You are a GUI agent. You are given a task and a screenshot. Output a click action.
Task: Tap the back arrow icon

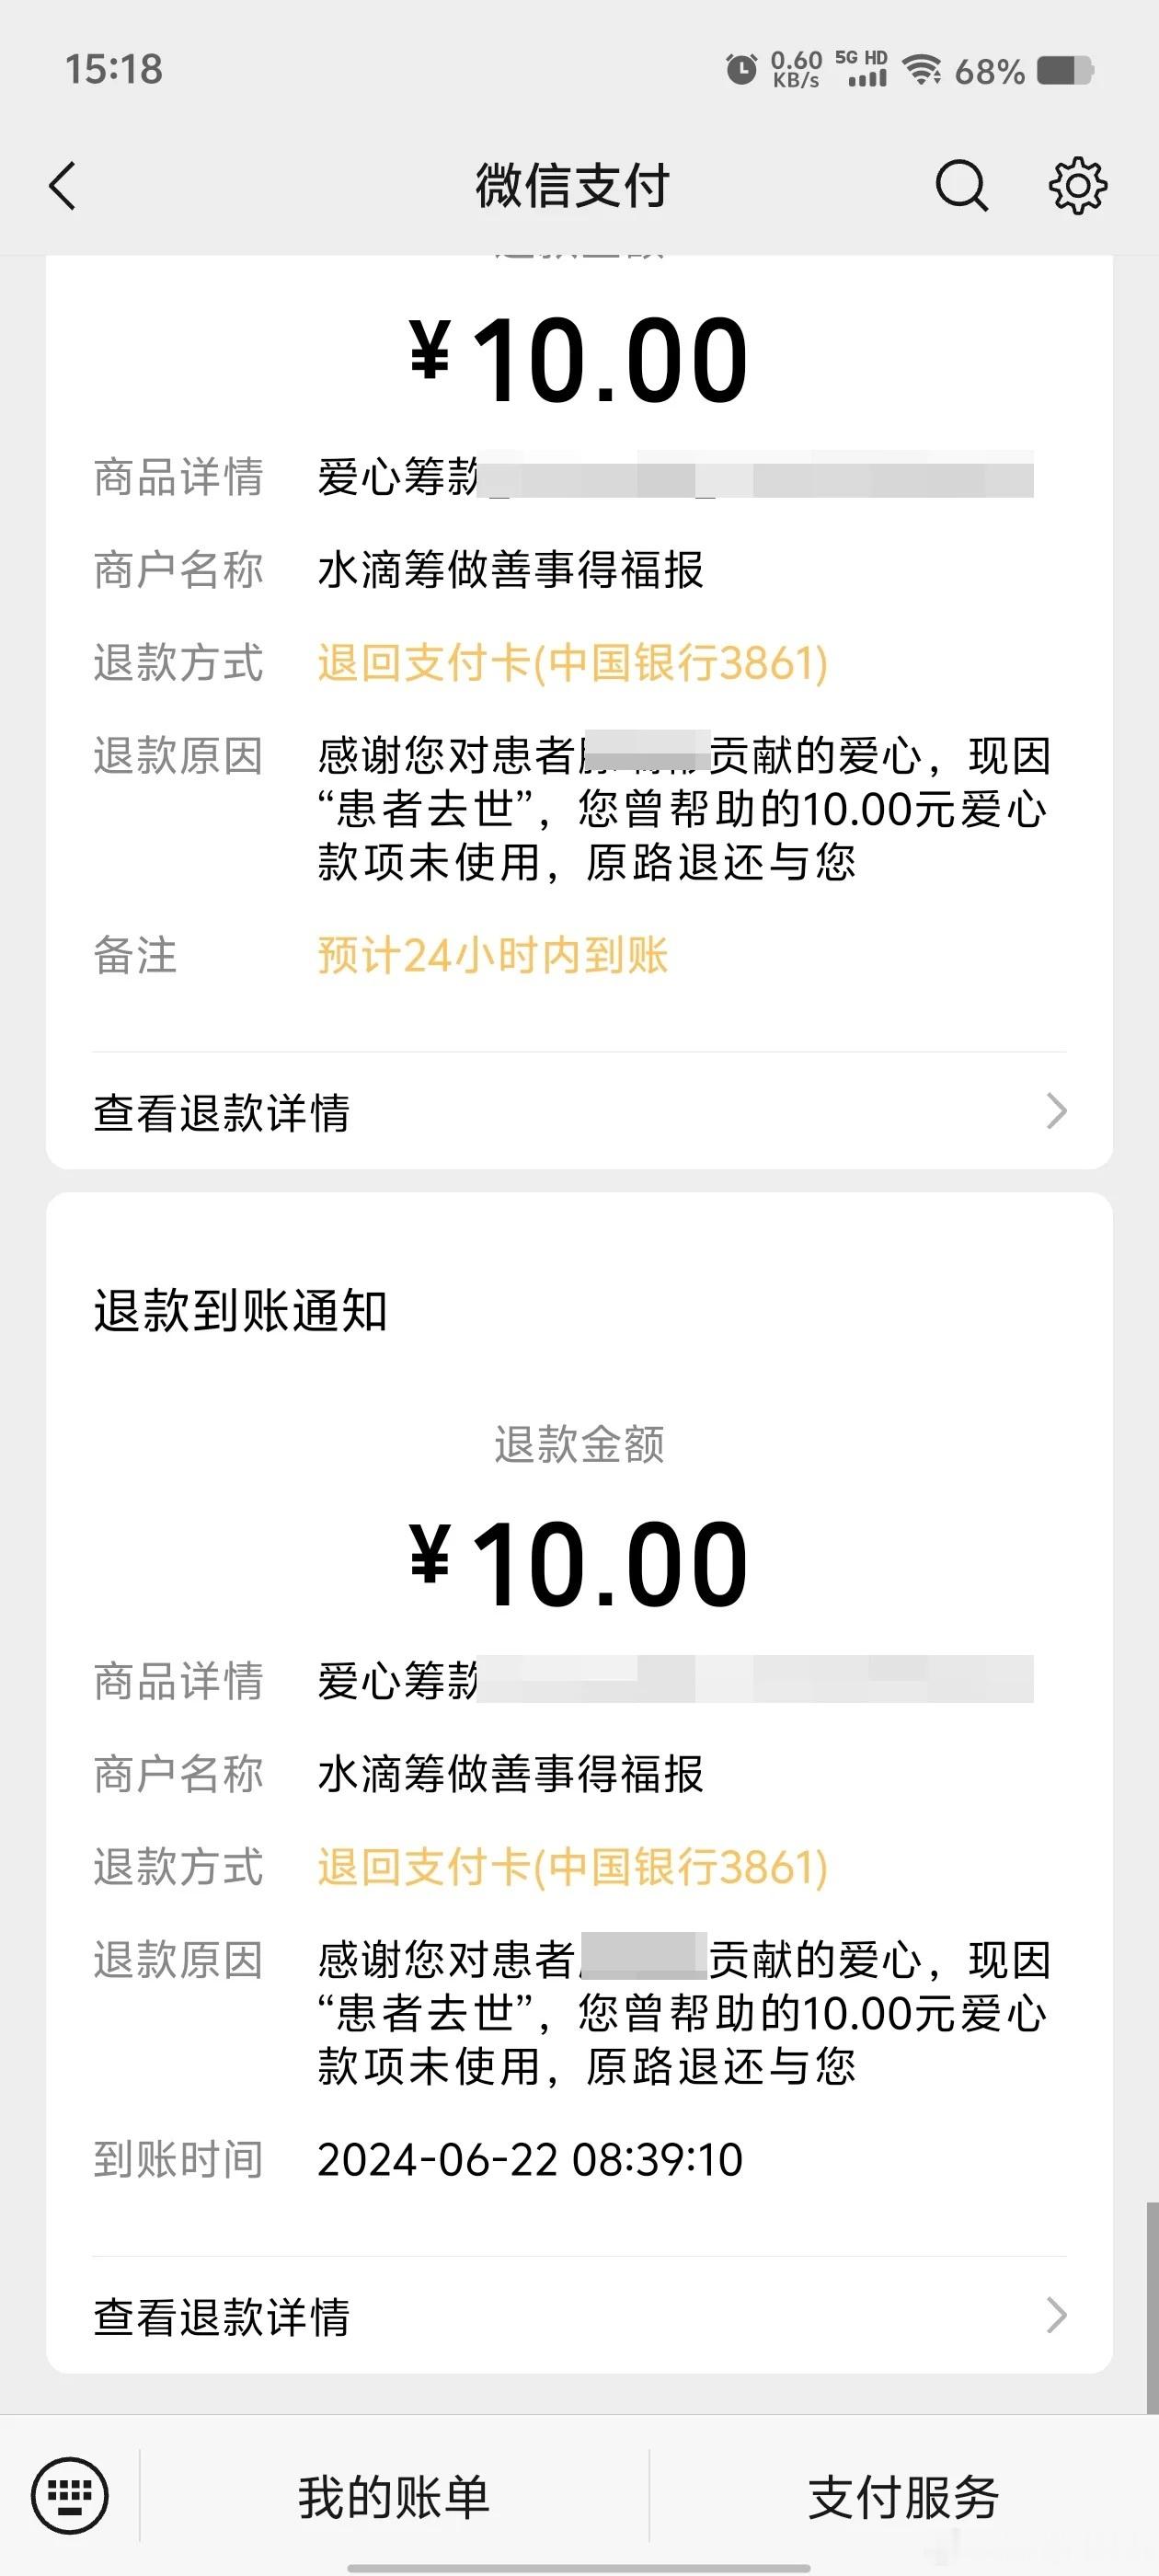pos(63,186)
